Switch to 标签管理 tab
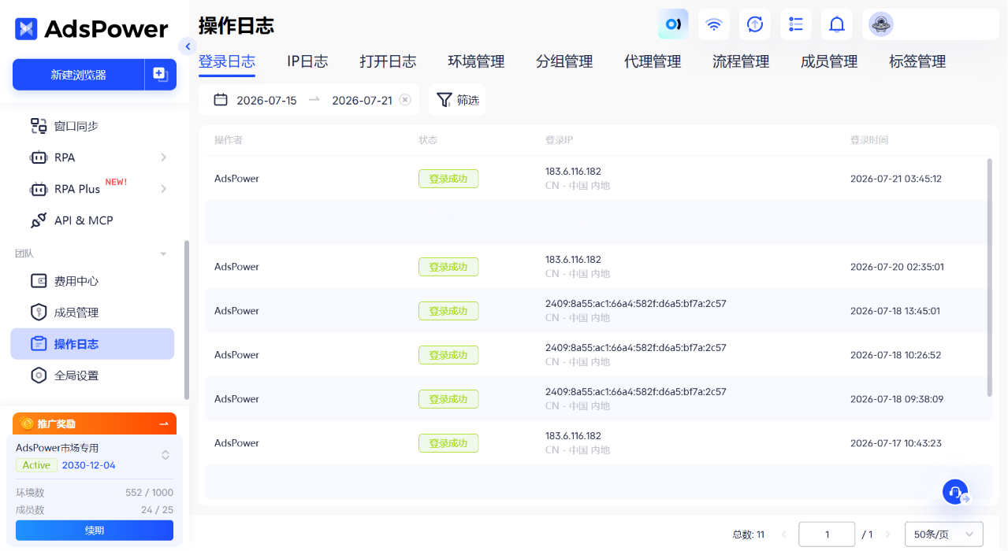This screenshot has width=1008, height=551. point(917,61)
